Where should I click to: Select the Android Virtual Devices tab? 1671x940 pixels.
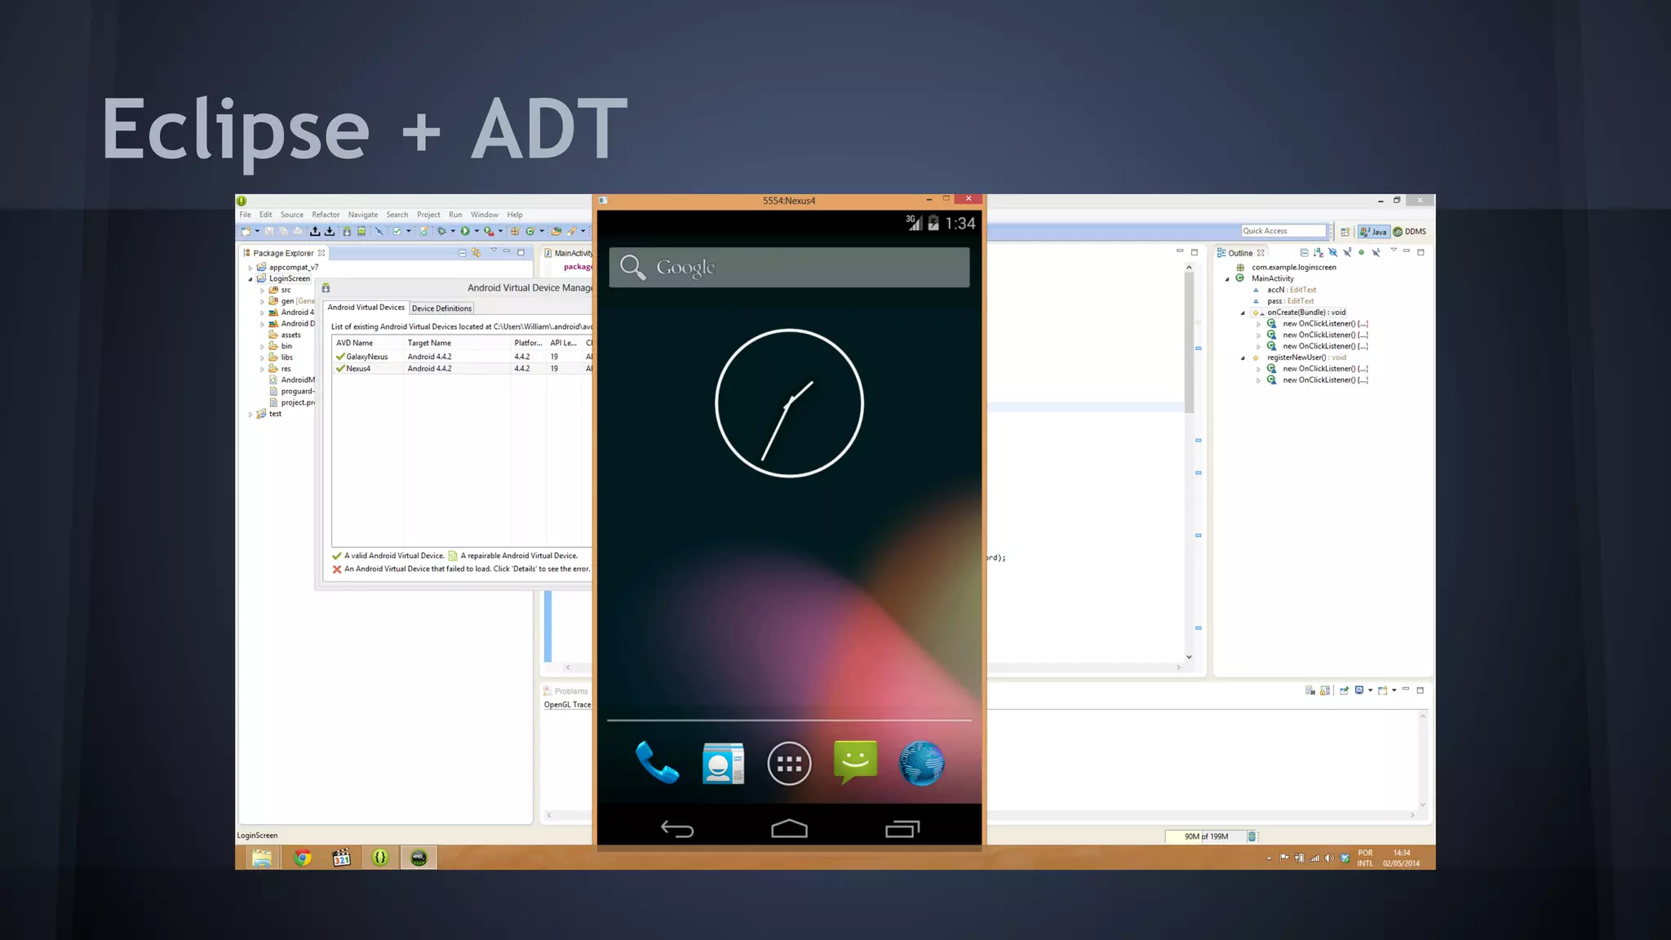[366, 308]
